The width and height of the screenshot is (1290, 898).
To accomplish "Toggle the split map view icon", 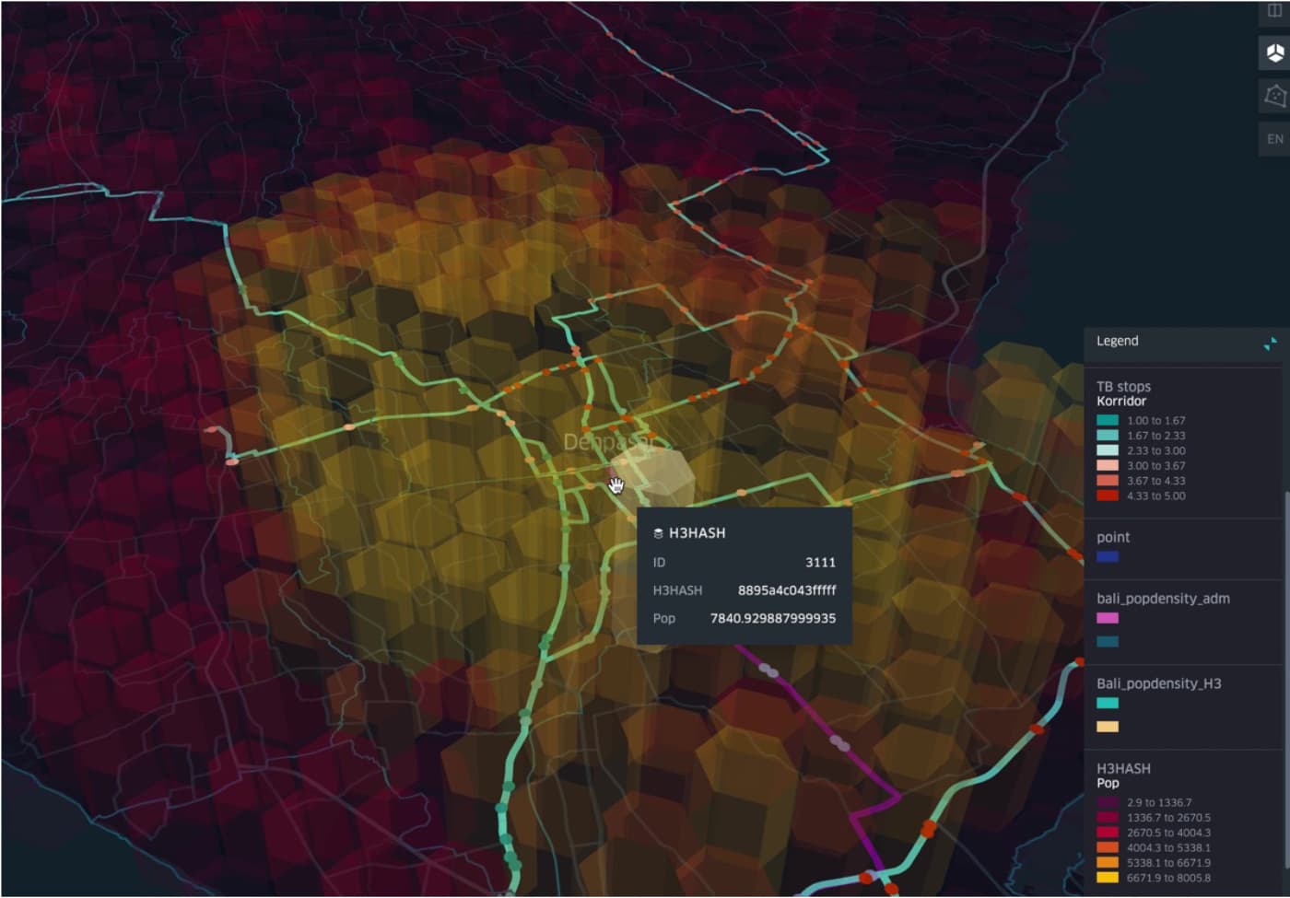I will (1274, 11).
